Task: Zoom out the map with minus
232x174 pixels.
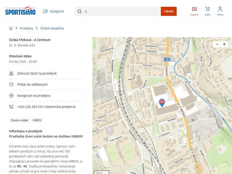Action: pos(217,44)
